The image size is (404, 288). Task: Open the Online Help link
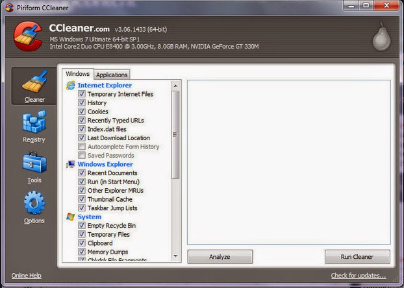[x=26, y=276]
